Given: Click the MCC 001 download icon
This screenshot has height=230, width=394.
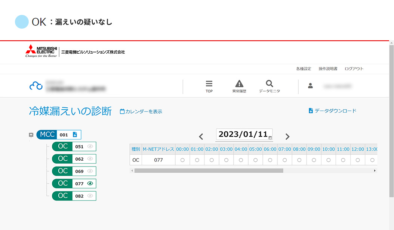Looking at the screenshot, I should pyautogui.click(x=75, y=135).
